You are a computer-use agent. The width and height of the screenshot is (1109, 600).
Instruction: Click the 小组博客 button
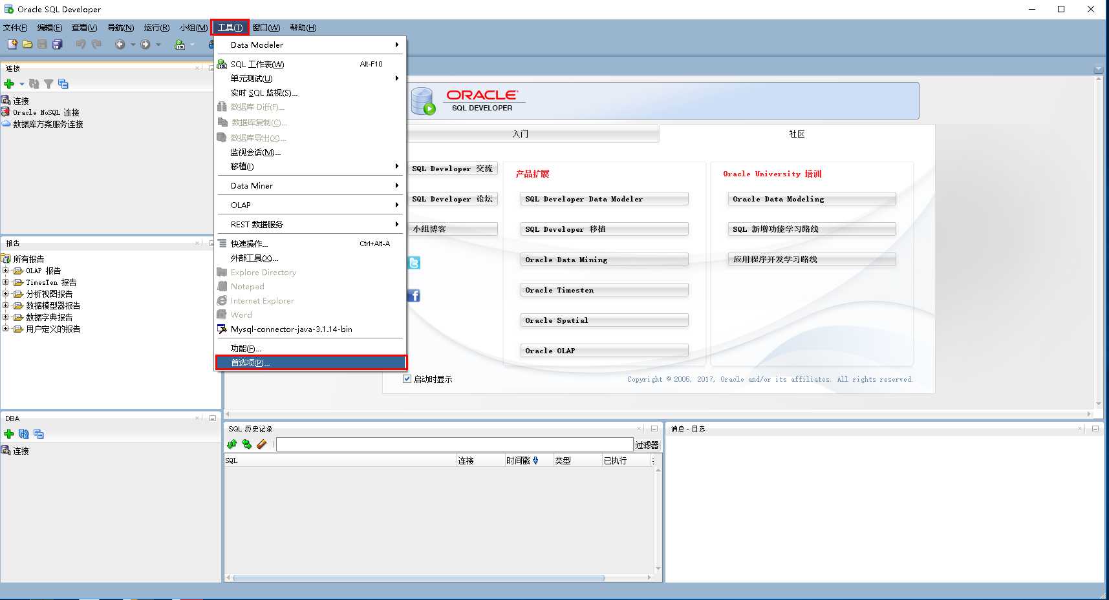[453, 229]
